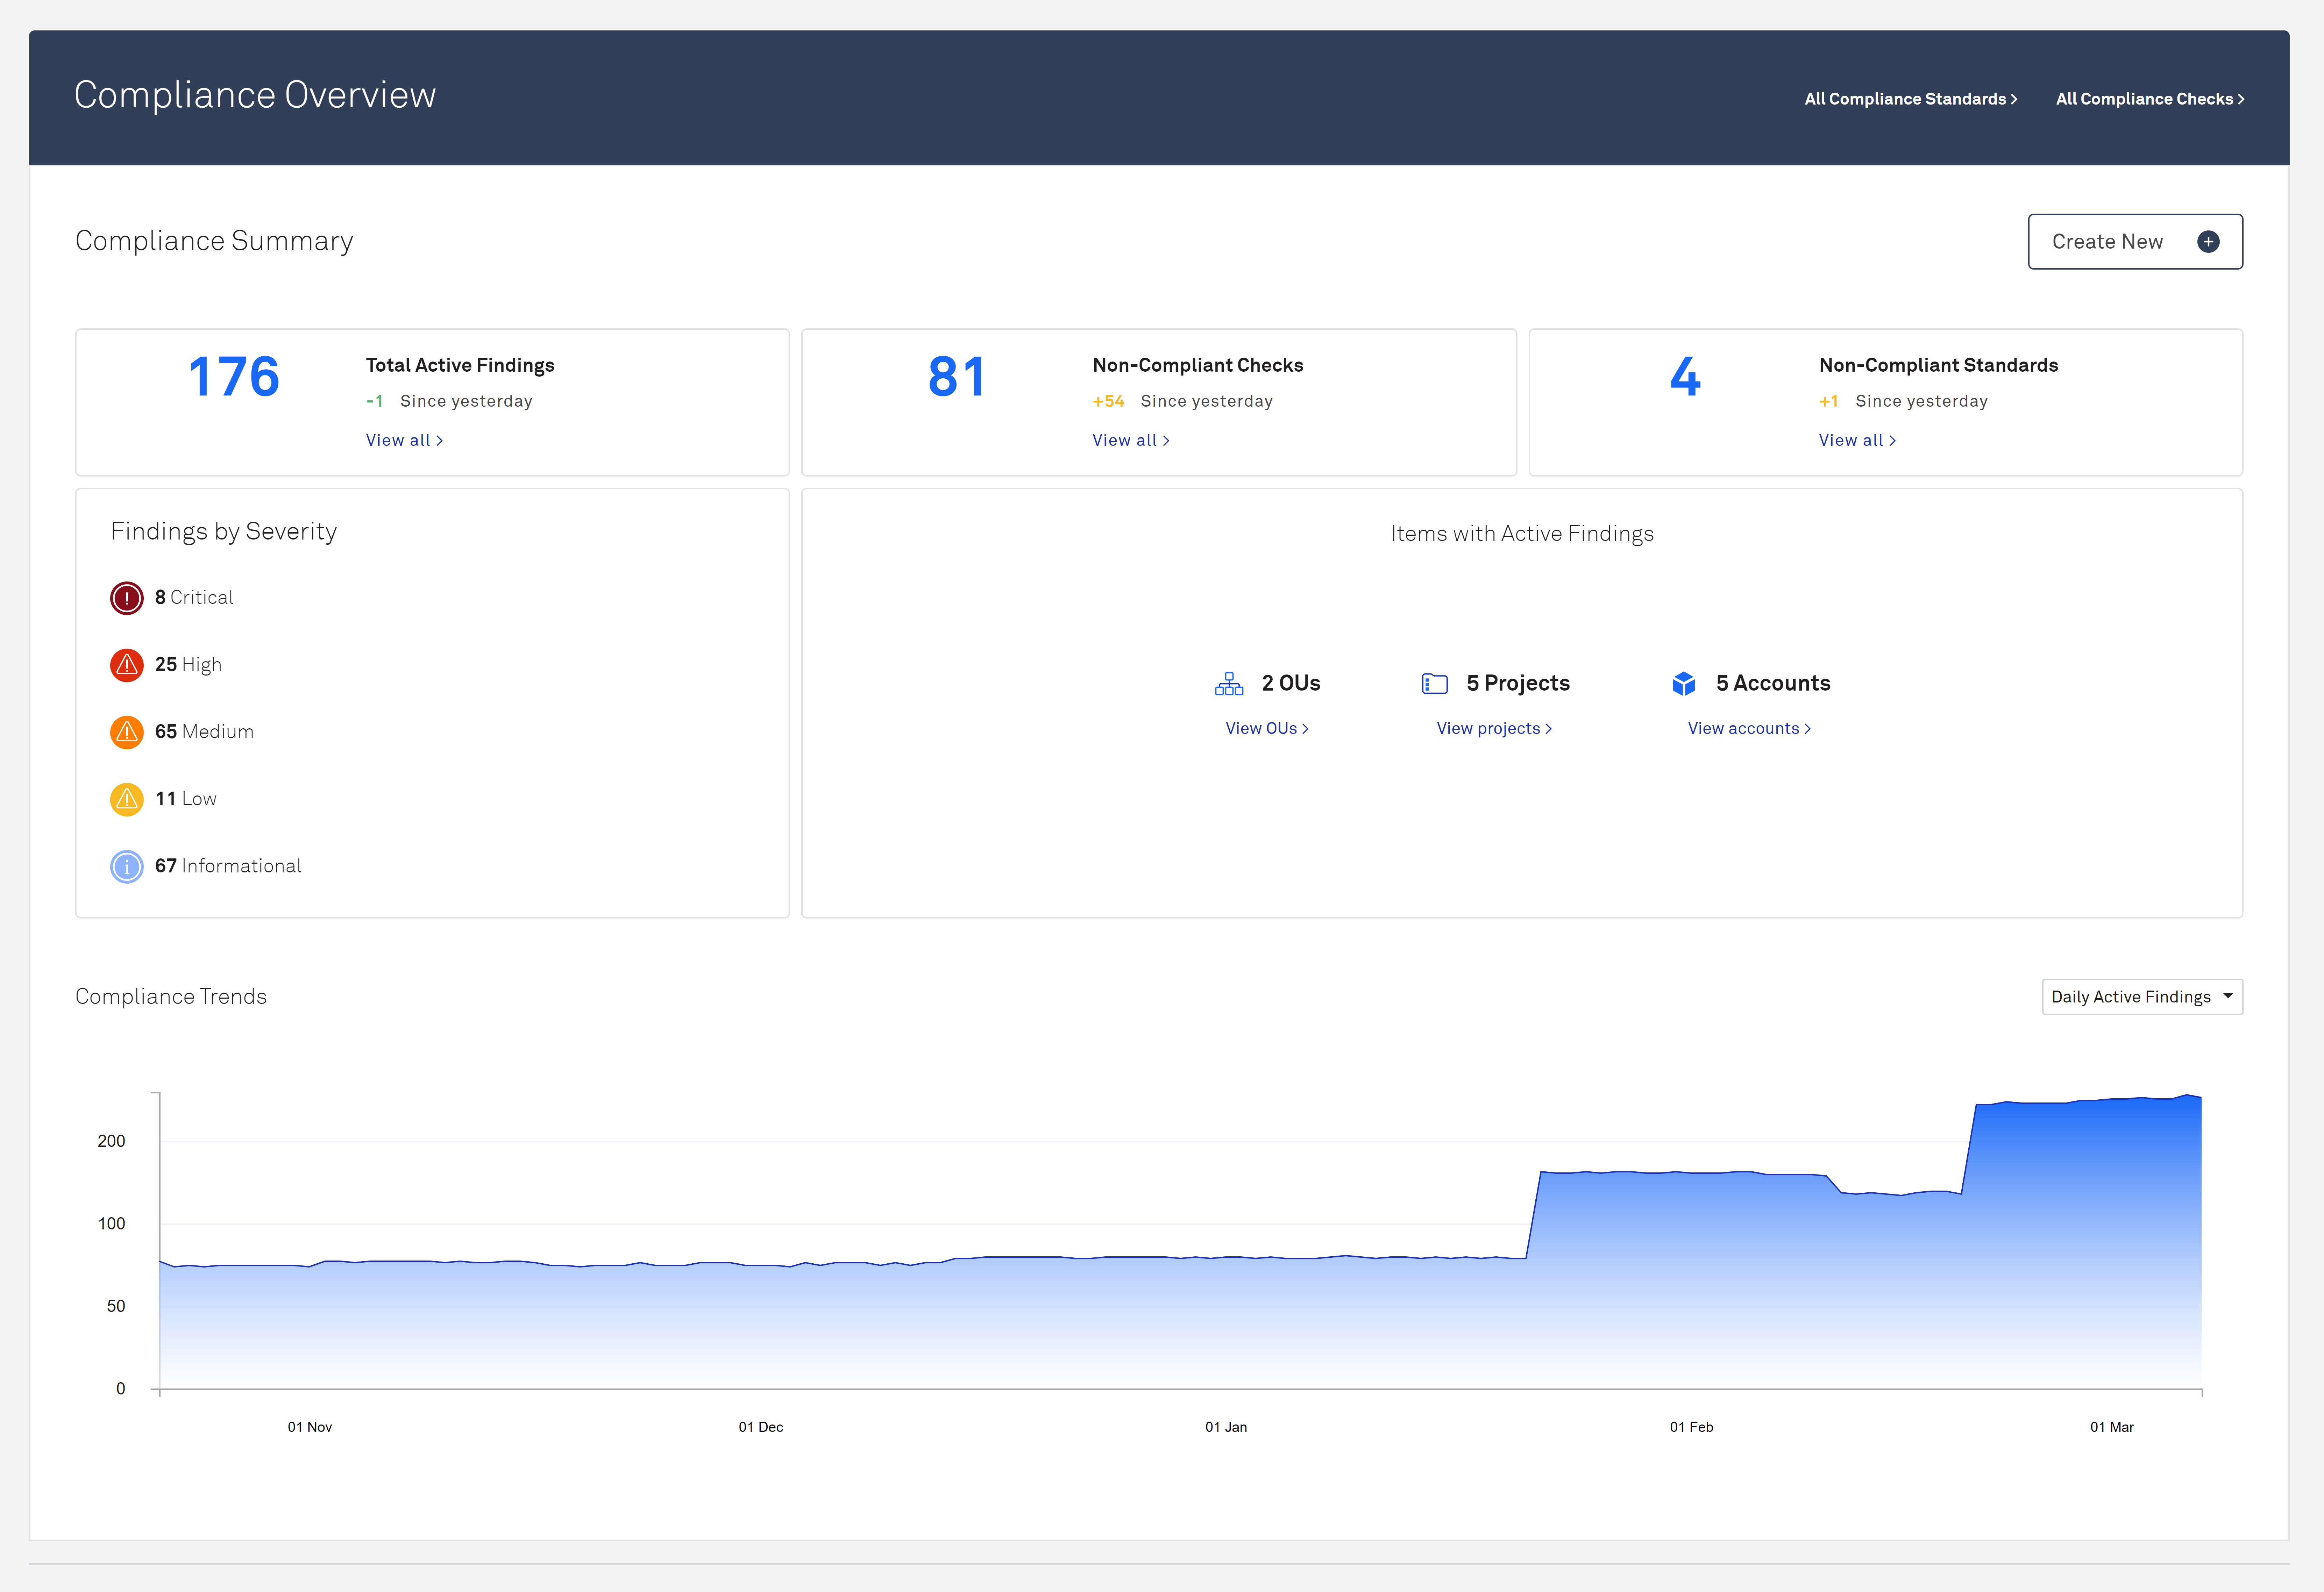Open View projects link

[1493, 728]
